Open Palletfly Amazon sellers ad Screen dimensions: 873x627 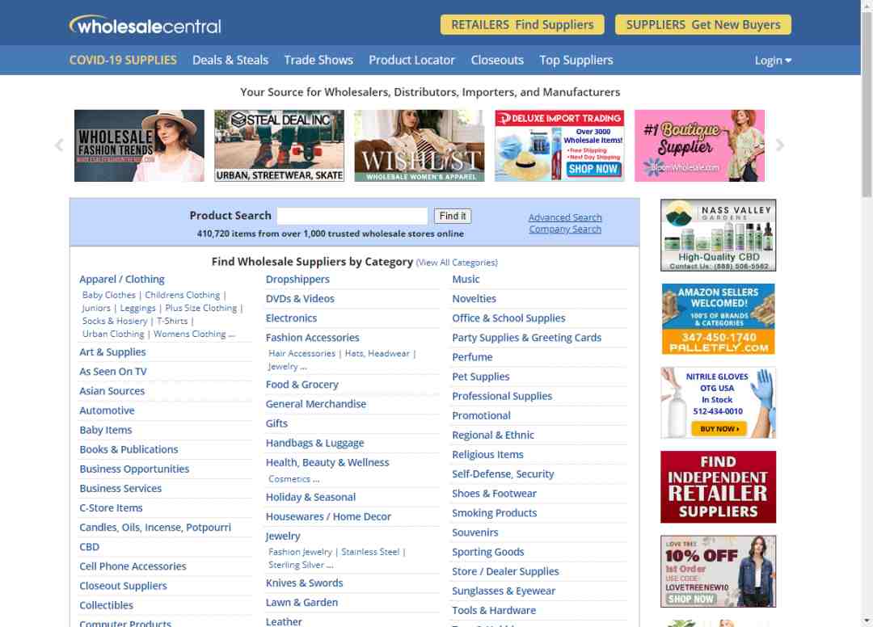click(719, 319)
